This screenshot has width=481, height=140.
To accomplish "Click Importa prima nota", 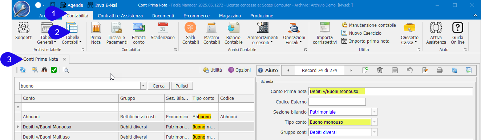I will tap(365, 41).
